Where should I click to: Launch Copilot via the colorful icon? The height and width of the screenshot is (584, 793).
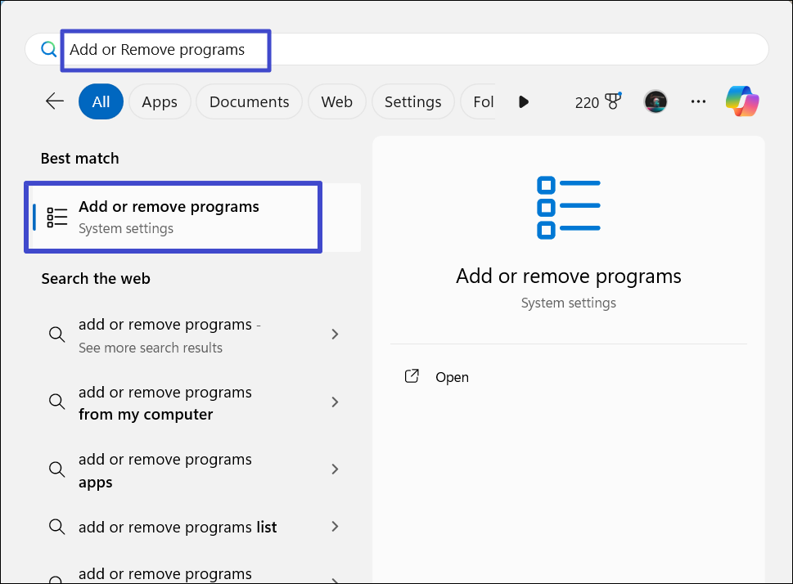(742, 101)
